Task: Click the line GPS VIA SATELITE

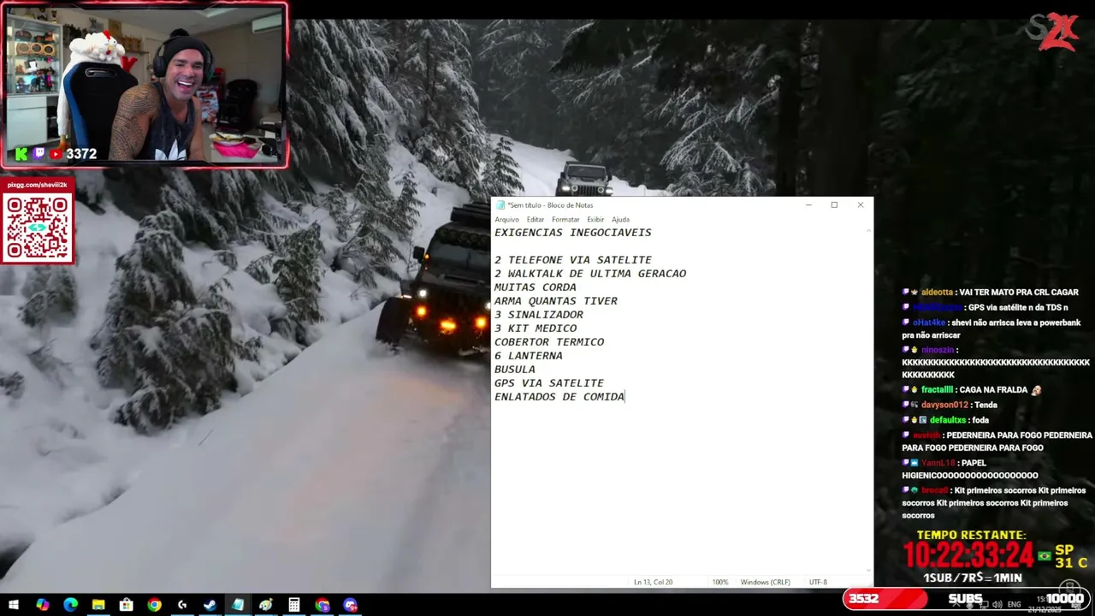Action: [x=548, y=383]
